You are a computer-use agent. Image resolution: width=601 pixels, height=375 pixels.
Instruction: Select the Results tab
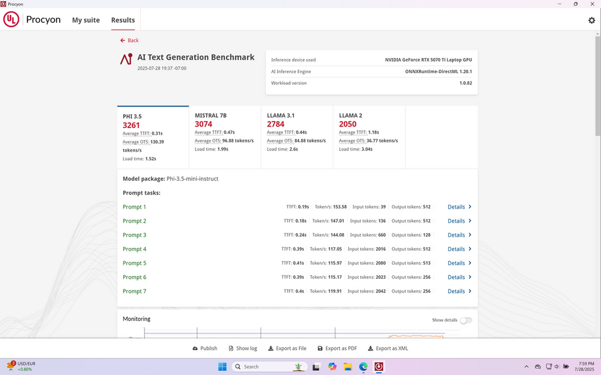pos(123,20)
